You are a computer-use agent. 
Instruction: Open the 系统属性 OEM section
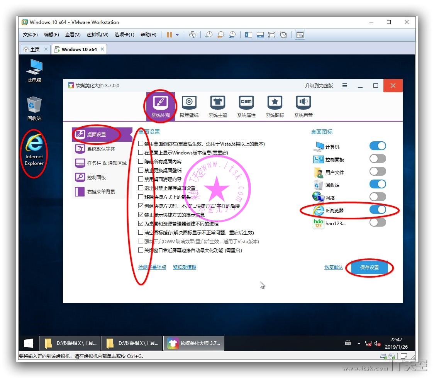pos(246,107)
